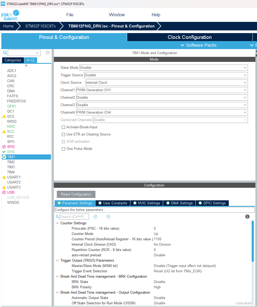
Task: Open the Help menu
Action: [x=156, y=15]
